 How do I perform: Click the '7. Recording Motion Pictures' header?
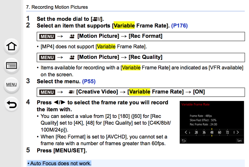[57, 7]
